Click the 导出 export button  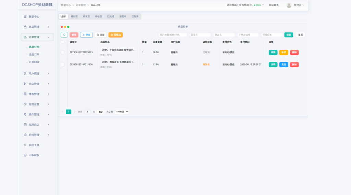point(86,35)
